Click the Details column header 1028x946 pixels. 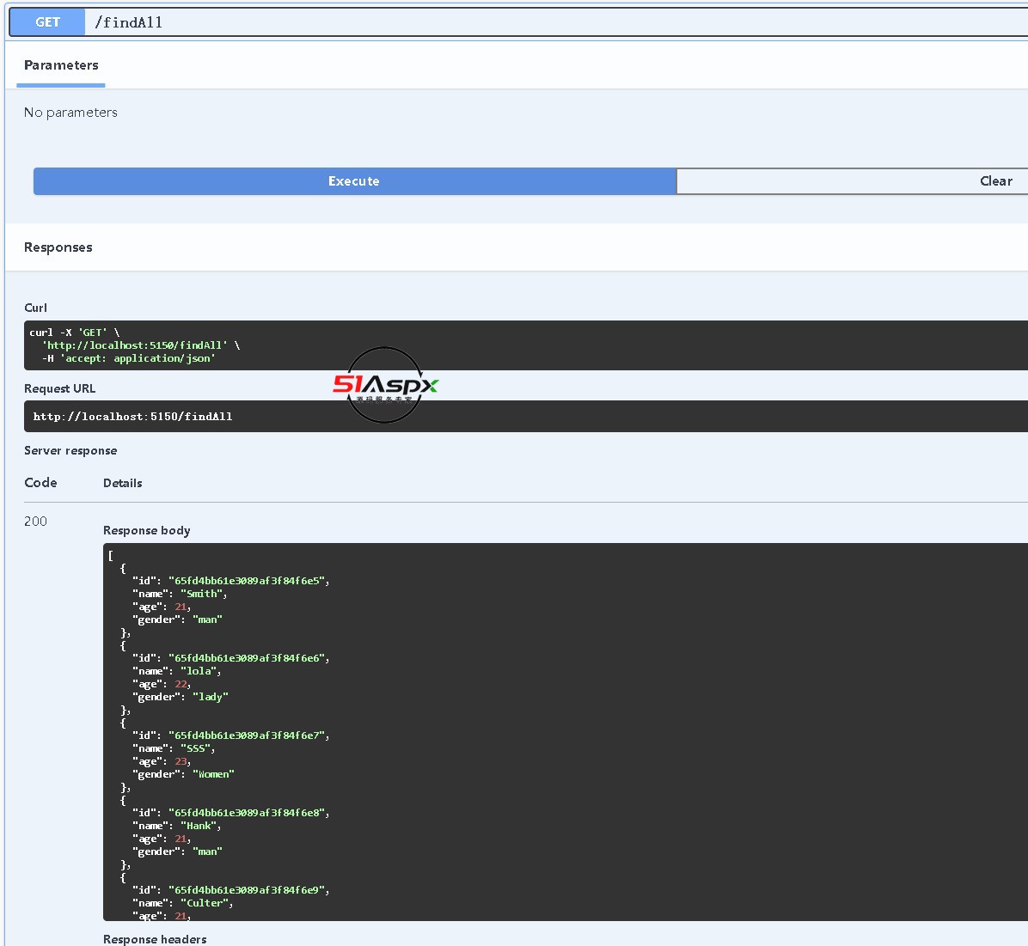(123, 483)
